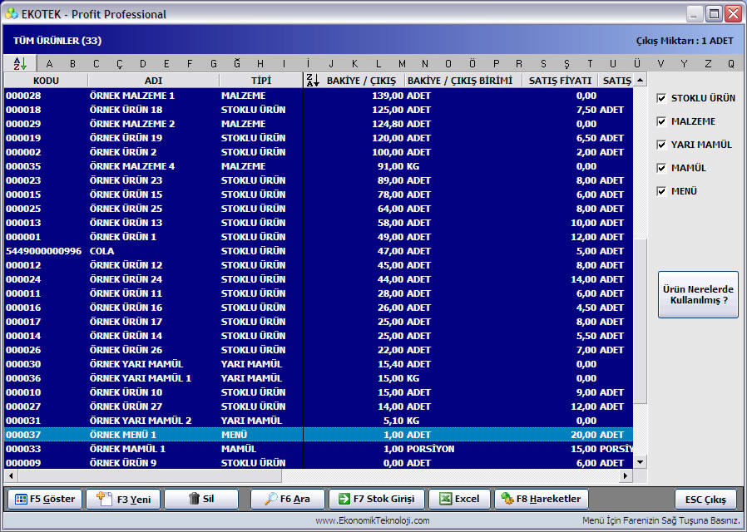Screen dimensions: 747x532
Task: Disable the MENÜ filter checkbox
Action: pyautogui.click(x=661, y=191)
